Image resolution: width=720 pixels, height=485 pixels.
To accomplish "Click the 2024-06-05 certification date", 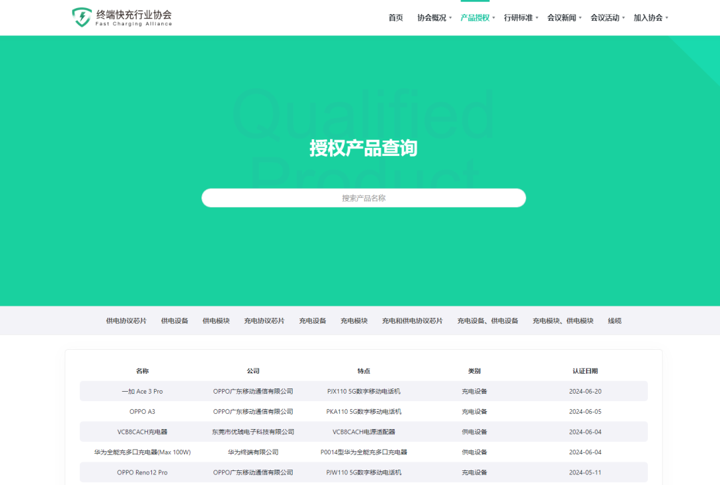I will coord(585,412).
